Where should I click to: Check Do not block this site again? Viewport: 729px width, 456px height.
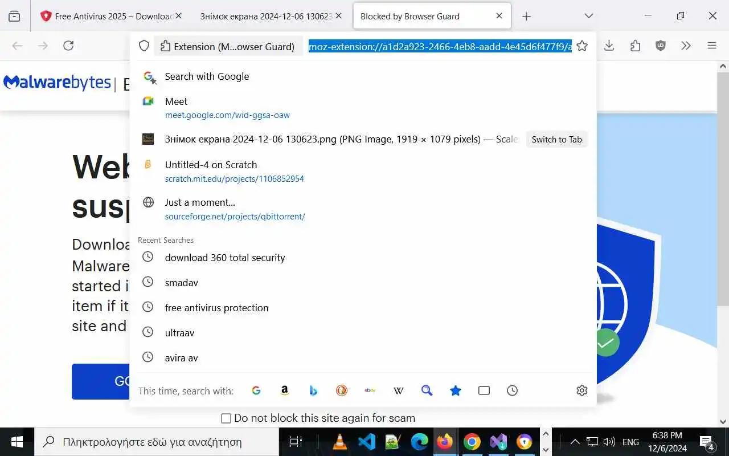click(226, 418)
